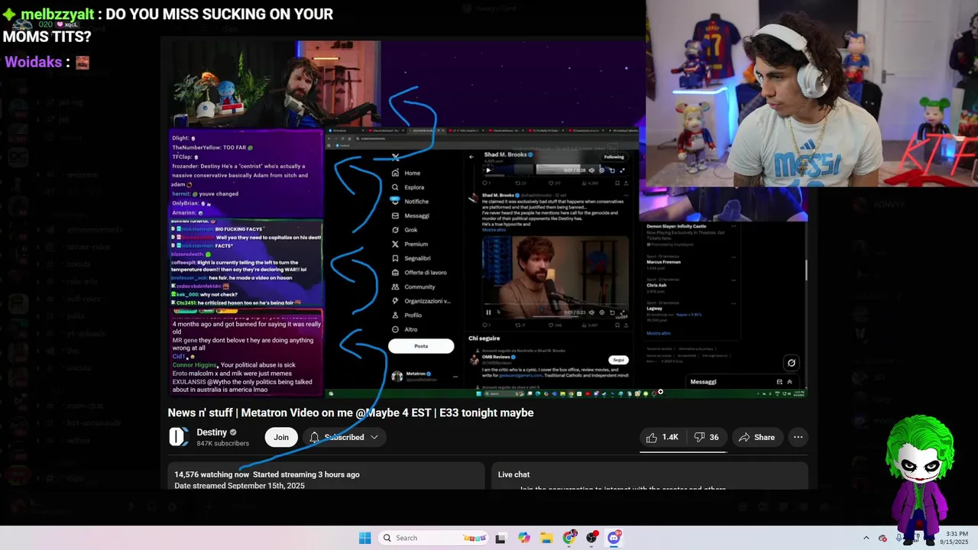Open Organizzazioni verificate in X sidebar

pyautogui.click(x=420, y=301)
